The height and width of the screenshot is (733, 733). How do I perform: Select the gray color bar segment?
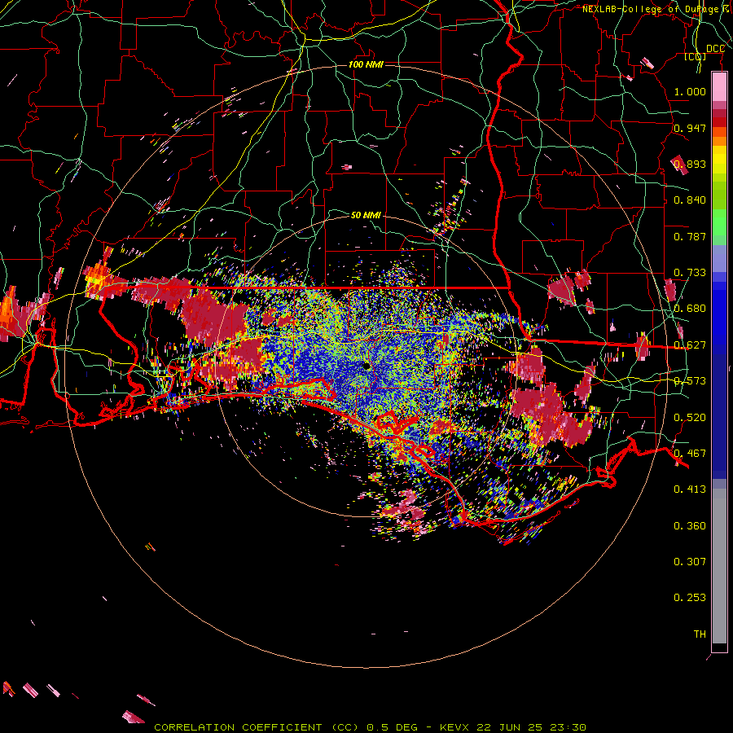[719, 566]
